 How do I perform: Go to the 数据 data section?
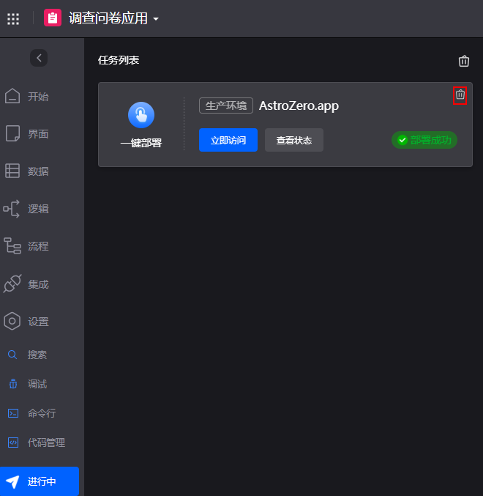[x=27, y=171]
